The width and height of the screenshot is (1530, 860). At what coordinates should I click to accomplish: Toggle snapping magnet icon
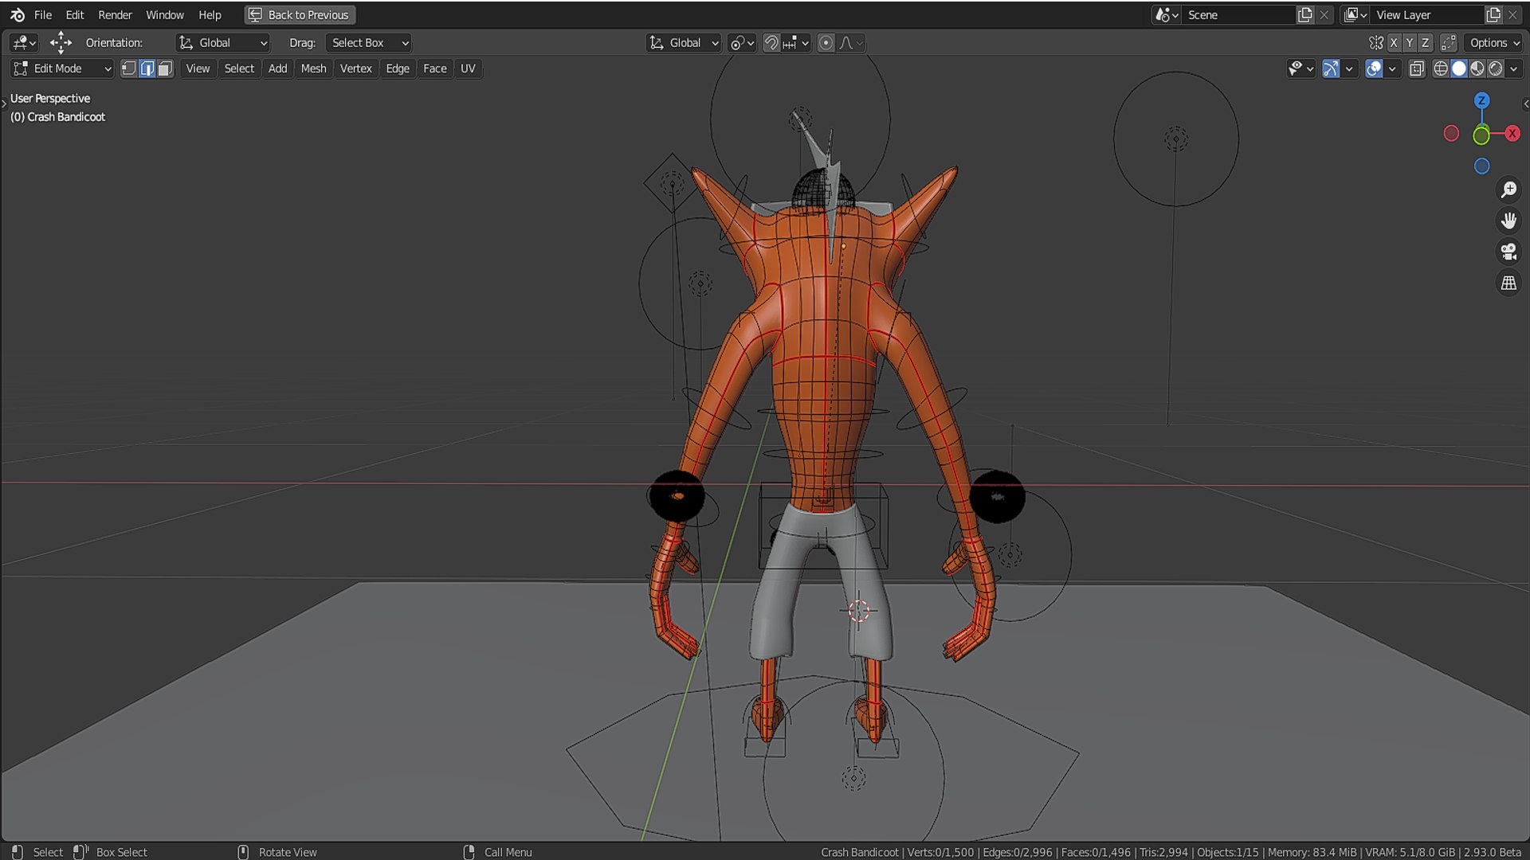click(x=771, y=43)
